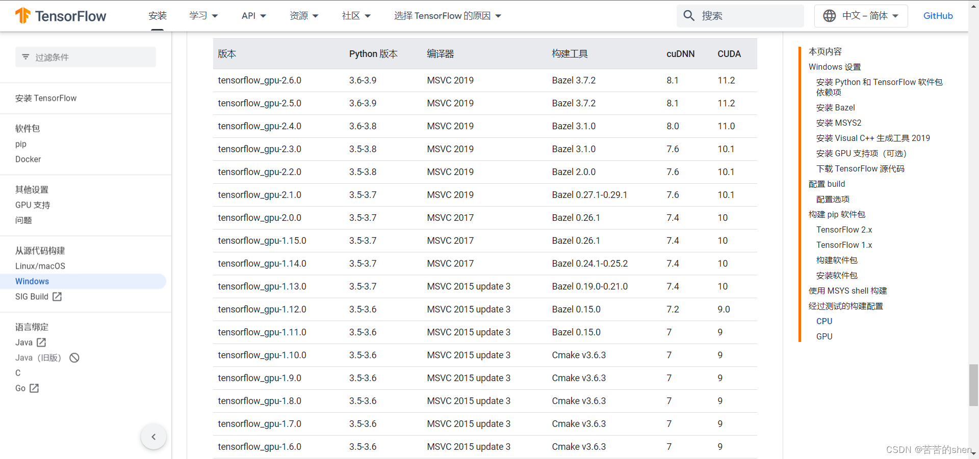Jump to 安装 MSYS2 section
The width and height of the screenshot is (979, 459).
pyautogui.click(x=838, y=123)
